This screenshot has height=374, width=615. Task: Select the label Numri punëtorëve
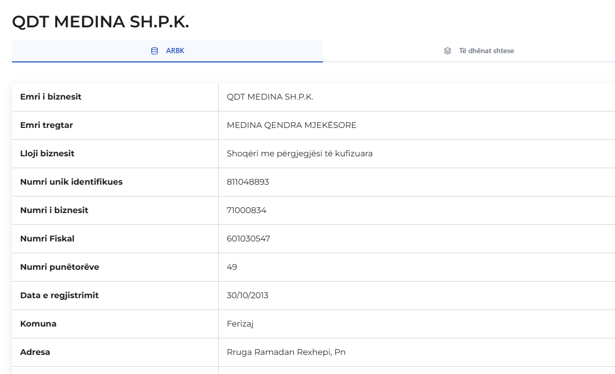pos(60,267)
